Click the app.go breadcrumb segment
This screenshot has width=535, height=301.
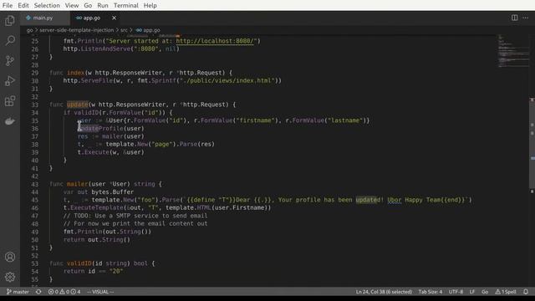(x=148, y=30)
